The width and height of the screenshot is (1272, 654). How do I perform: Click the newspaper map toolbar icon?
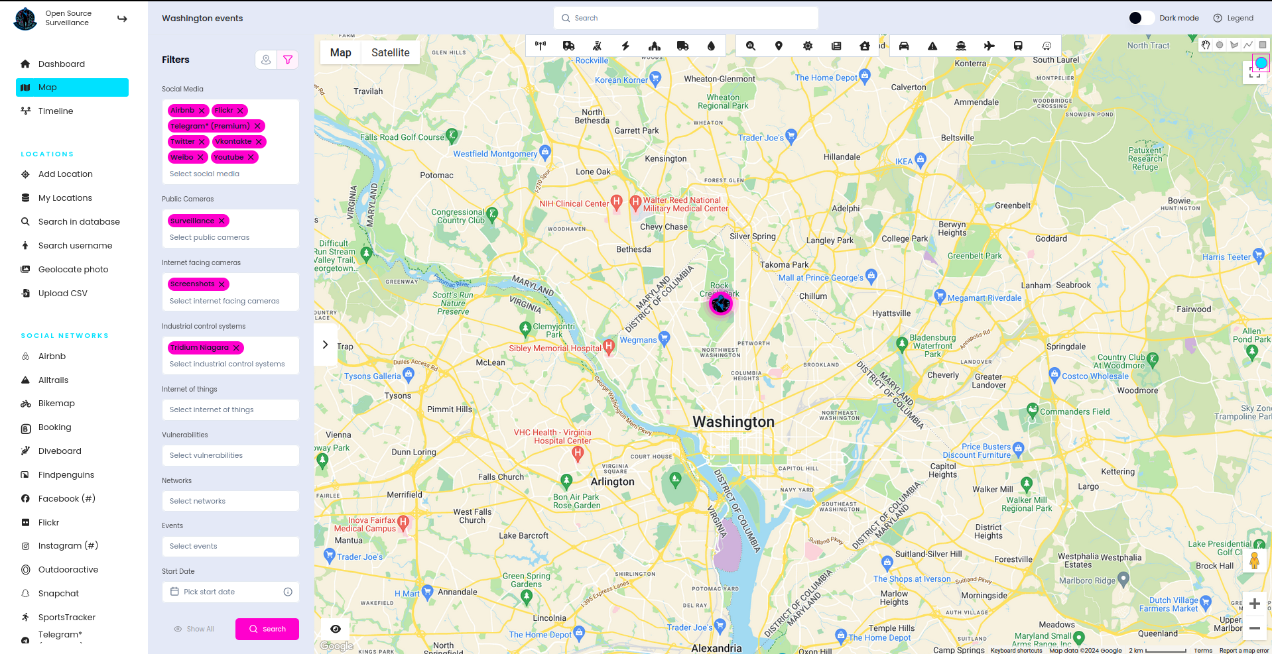(836, 46)
